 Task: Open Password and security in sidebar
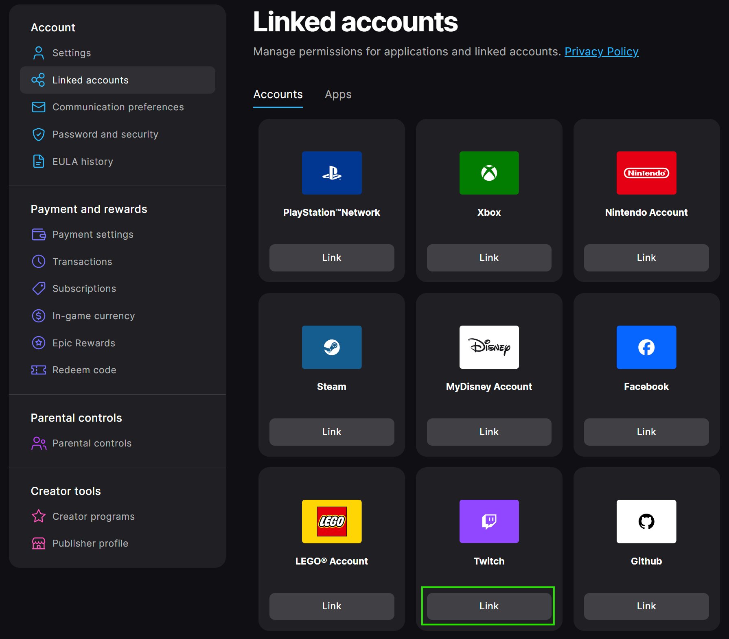[105, 134]
